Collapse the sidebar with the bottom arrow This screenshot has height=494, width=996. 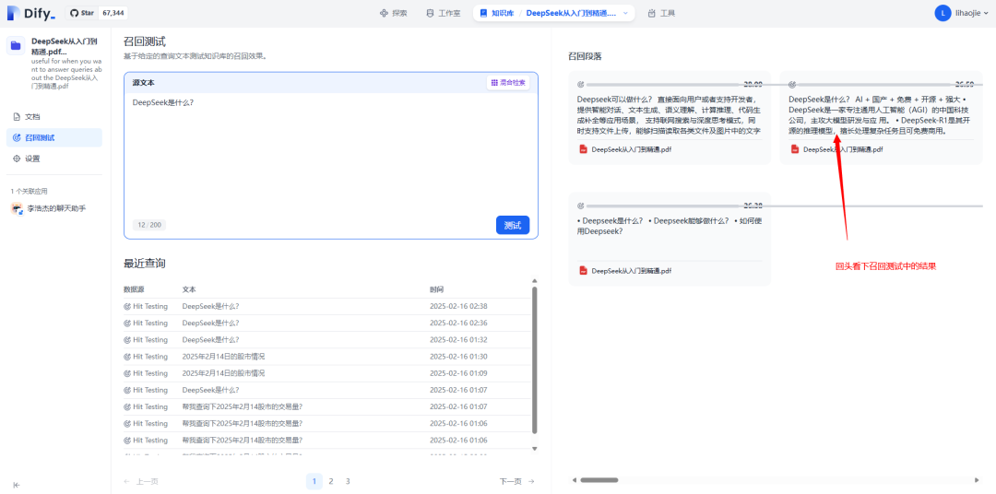[x=17, y=485]
